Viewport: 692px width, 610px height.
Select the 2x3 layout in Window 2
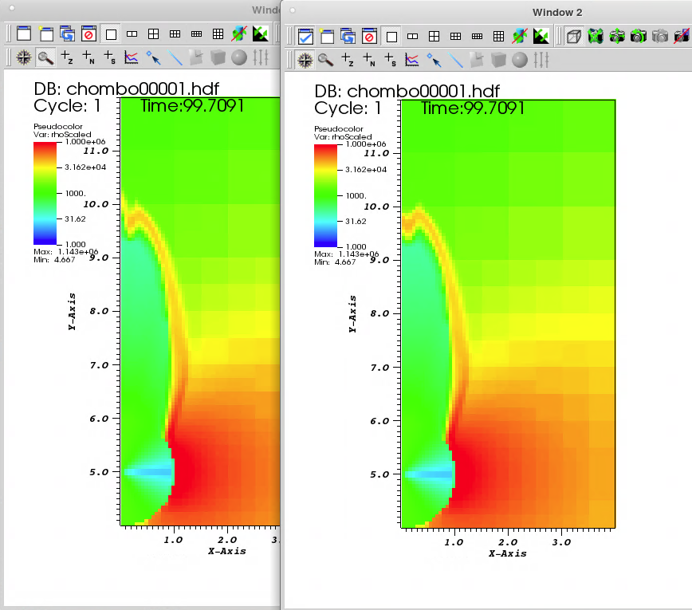pyautogui.click(x=455, y=36)
